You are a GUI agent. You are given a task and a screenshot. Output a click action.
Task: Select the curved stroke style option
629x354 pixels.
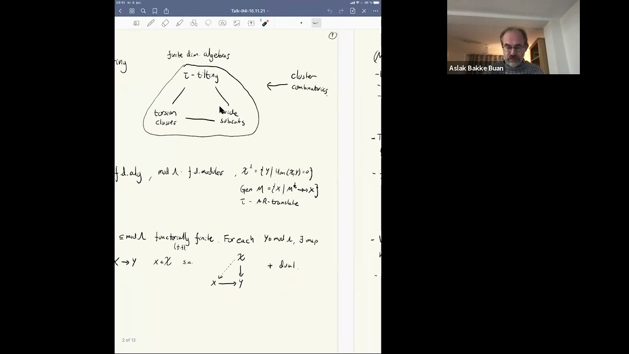(x=315, y=23)
